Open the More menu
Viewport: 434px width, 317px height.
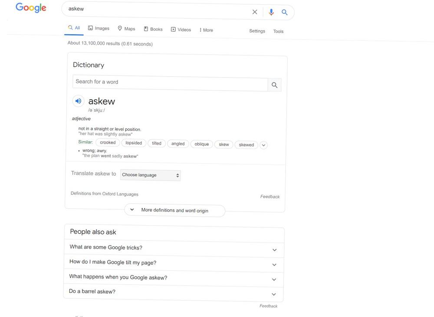click(x=206, y=30)
